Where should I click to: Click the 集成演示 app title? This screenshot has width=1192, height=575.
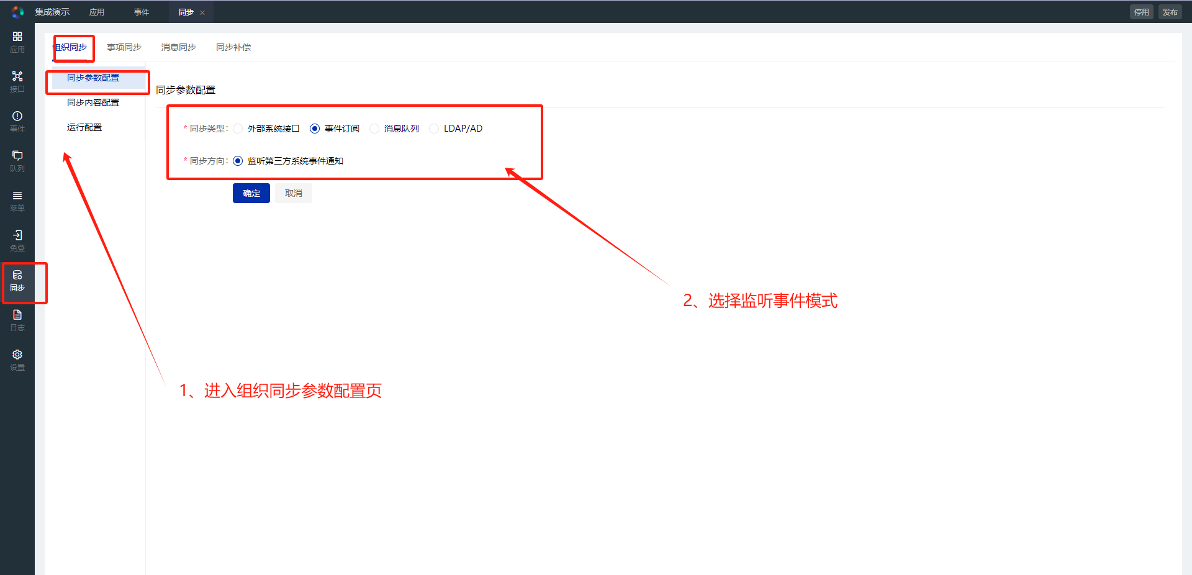(52, 12)
